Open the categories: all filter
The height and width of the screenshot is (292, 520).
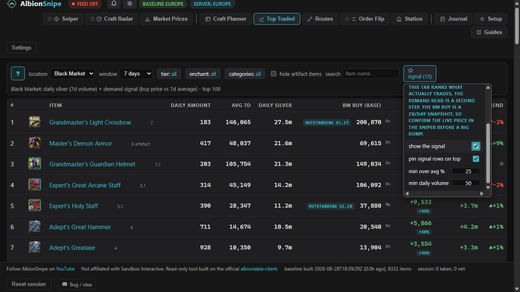click(x=245, y=74)
